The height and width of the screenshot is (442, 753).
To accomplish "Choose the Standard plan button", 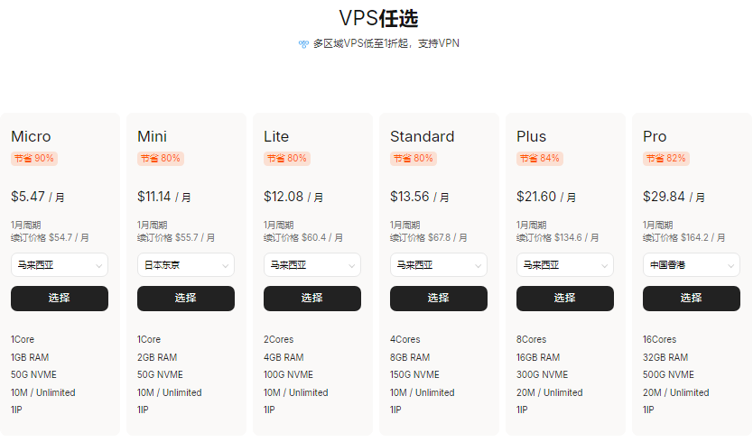I will pos(439,299).
